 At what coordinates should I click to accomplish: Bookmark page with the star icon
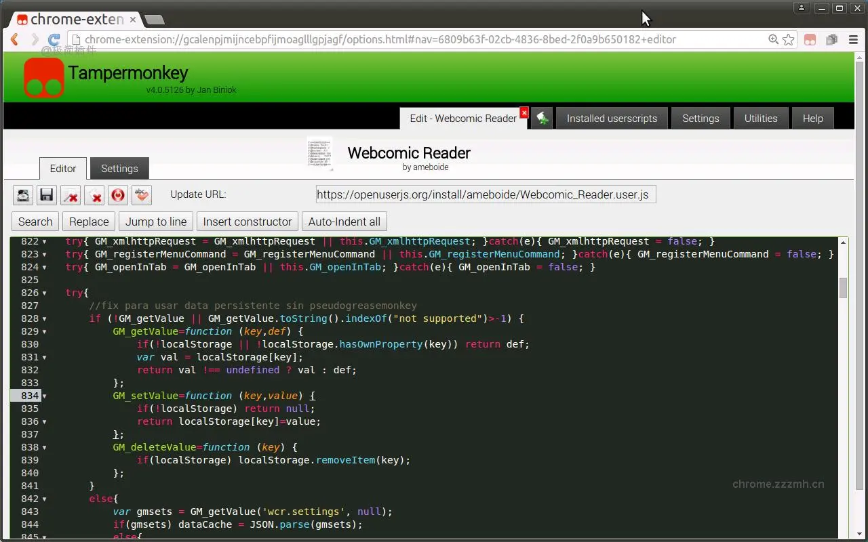pyautogui.click(x=788, y=40)
